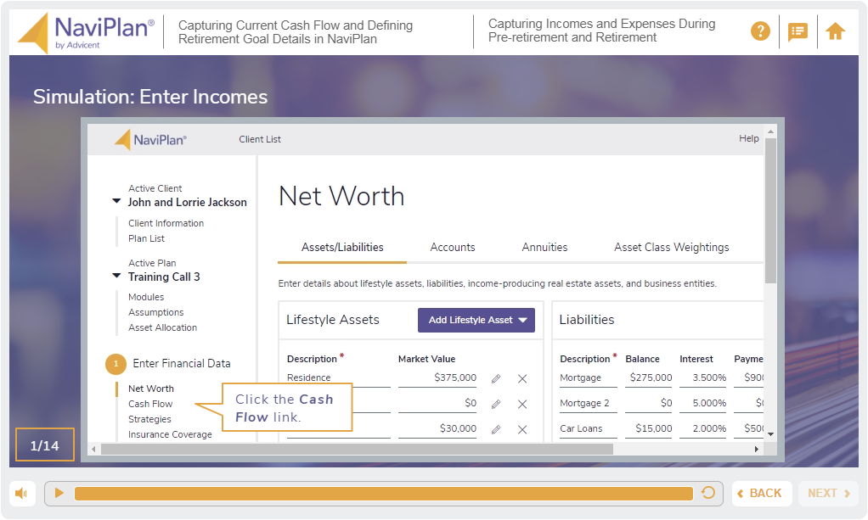Edit the $0 lifestyle asset pencil icon
This screenshot has width=868, height=520.
coord(496,405)
